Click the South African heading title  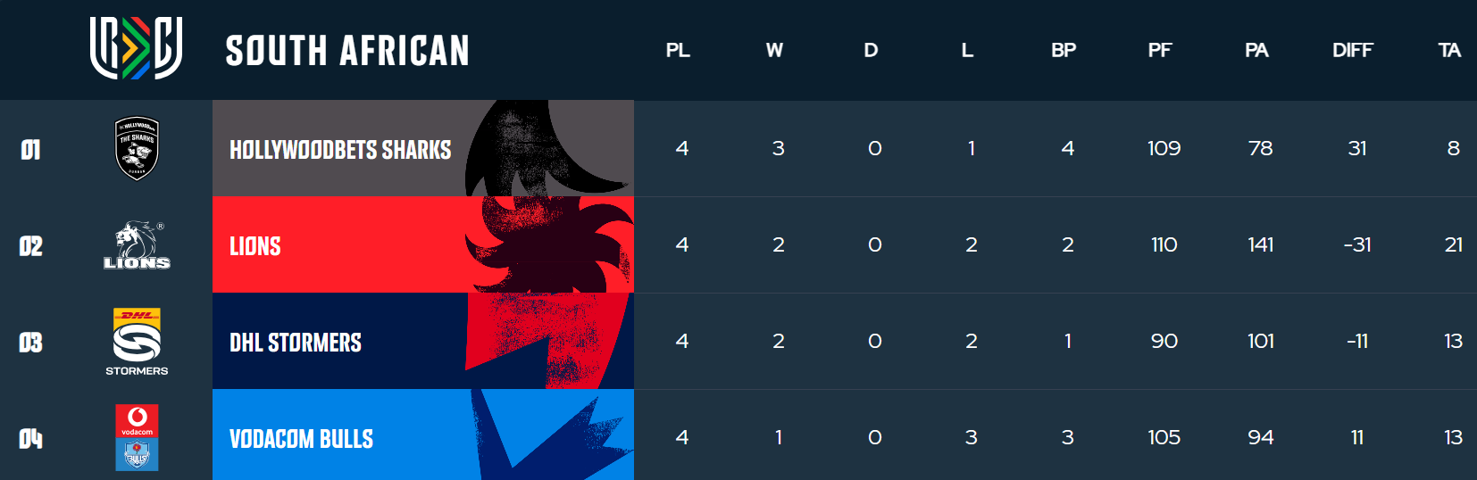click(x=347, y=51)
